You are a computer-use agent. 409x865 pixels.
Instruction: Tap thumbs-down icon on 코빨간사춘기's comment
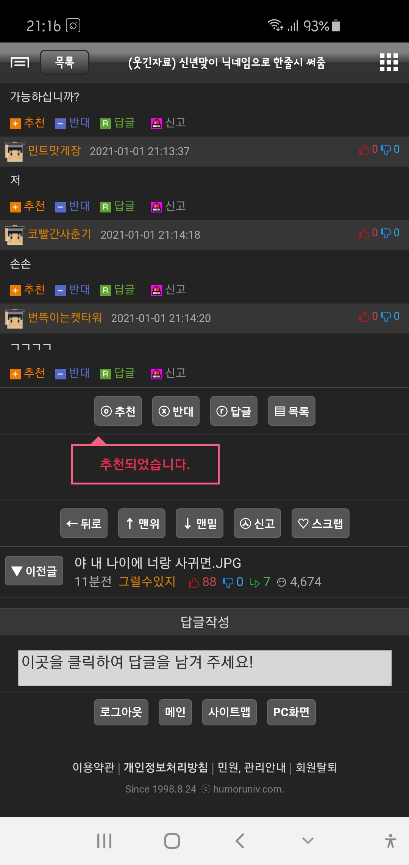(386, 233)
